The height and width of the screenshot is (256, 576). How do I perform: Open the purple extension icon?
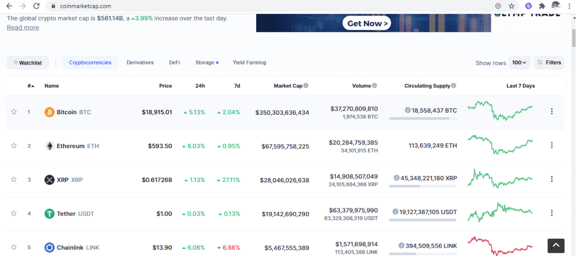[x=528, y=6]
